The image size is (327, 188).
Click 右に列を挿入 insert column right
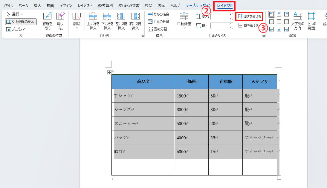point(135,21)
